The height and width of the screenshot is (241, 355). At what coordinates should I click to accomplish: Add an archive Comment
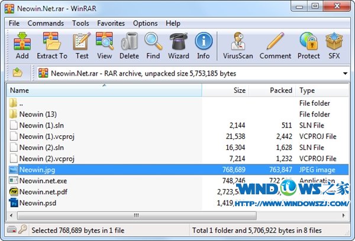pyautogui.click(x=275, y=45)
